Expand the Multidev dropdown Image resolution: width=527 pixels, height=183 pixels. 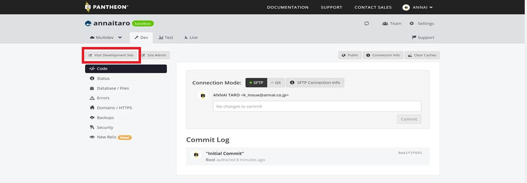tap(105, 38)
